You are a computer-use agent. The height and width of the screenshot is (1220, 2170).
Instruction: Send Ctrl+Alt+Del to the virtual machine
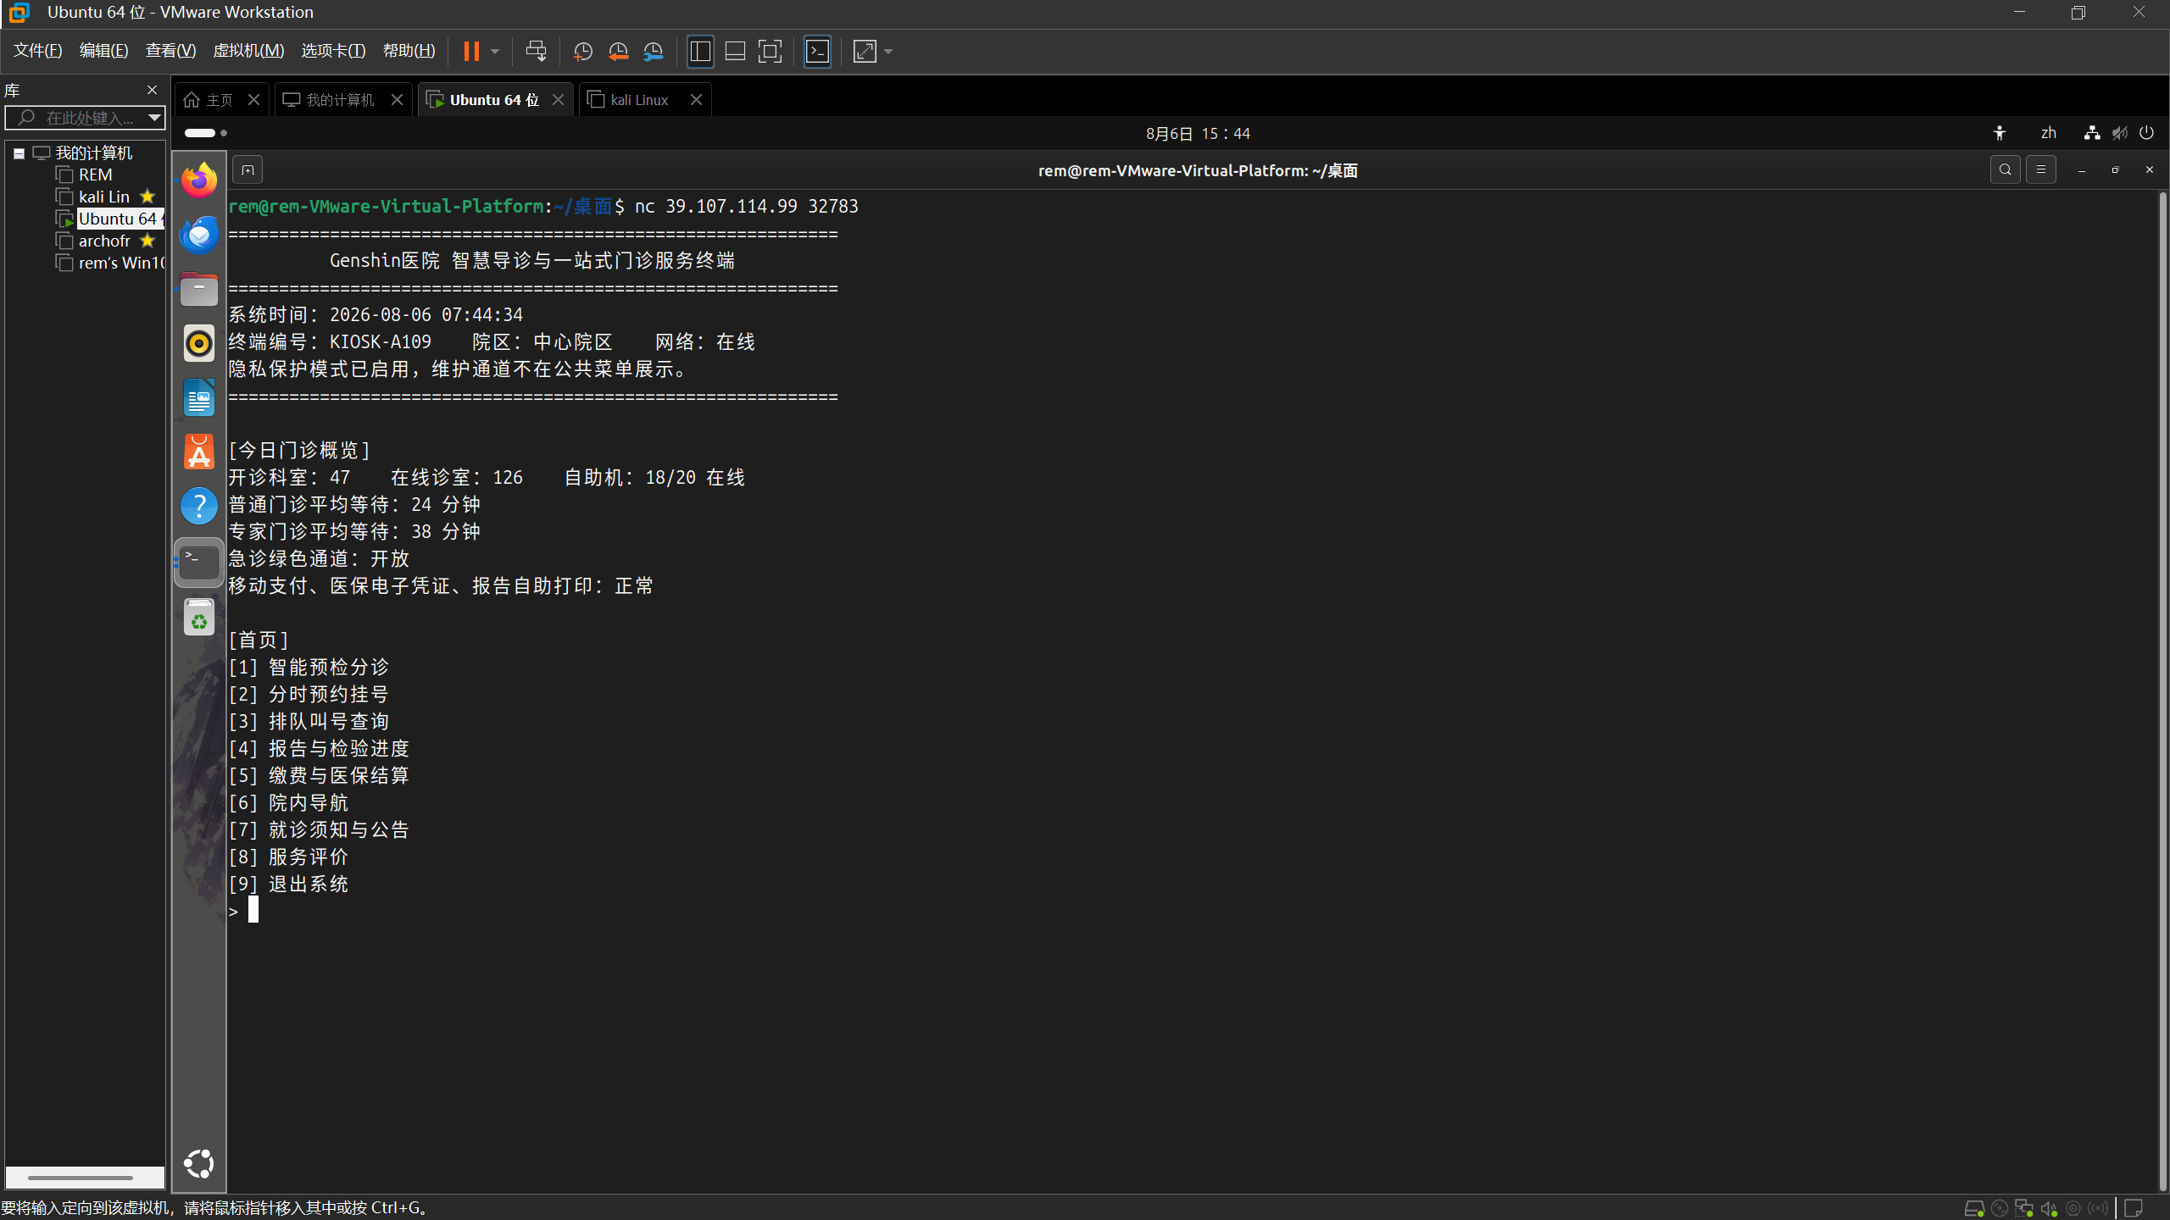(536, 52)
